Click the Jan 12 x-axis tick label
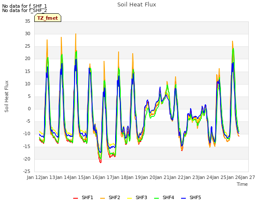This screenshot has width=274, height=206. pyautogui.click(x=34, y=177)
